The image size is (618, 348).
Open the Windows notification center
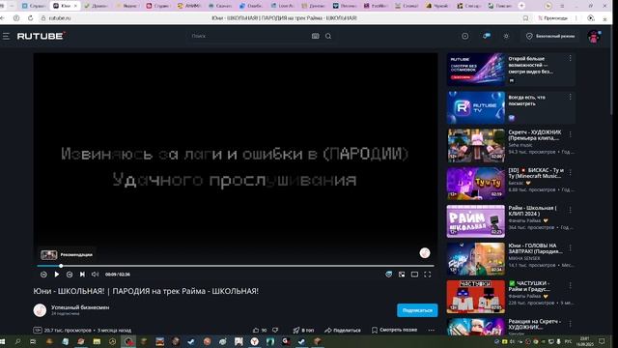click(x=602, y=341)
